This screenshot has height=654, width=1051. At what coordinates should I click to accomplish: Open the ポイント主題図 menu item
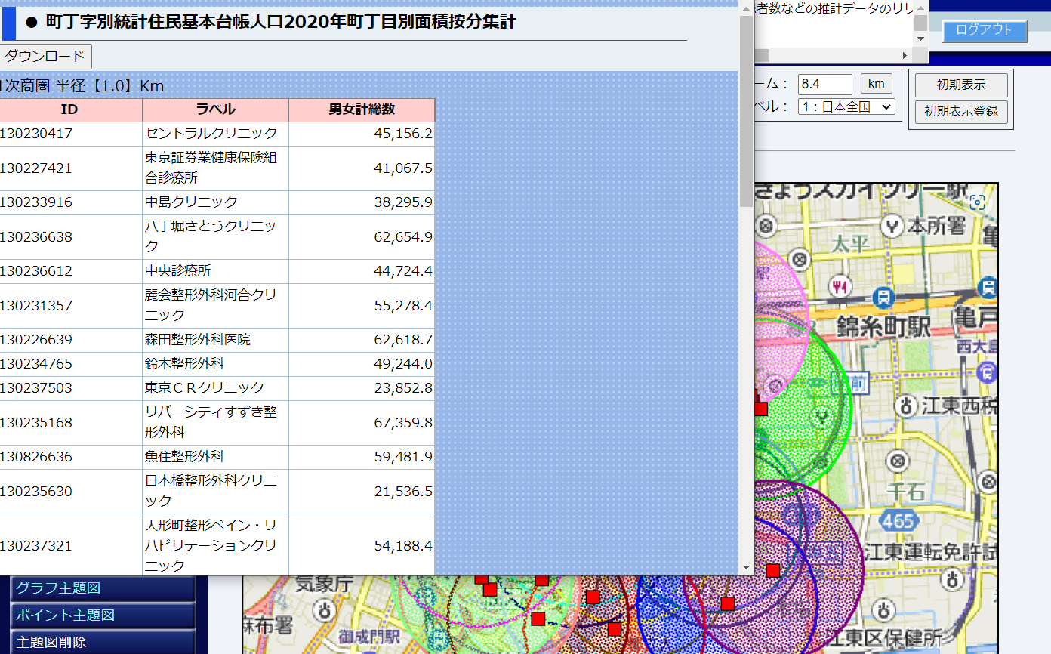click(x=103, y=615)
